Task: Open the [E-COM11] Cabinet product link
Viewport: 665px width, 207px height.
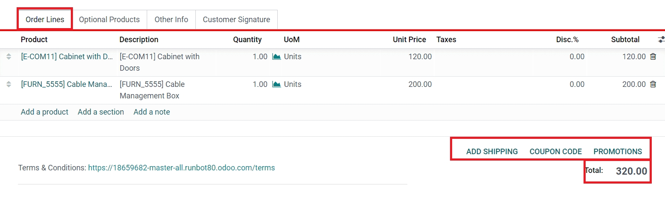Action: 67,57
